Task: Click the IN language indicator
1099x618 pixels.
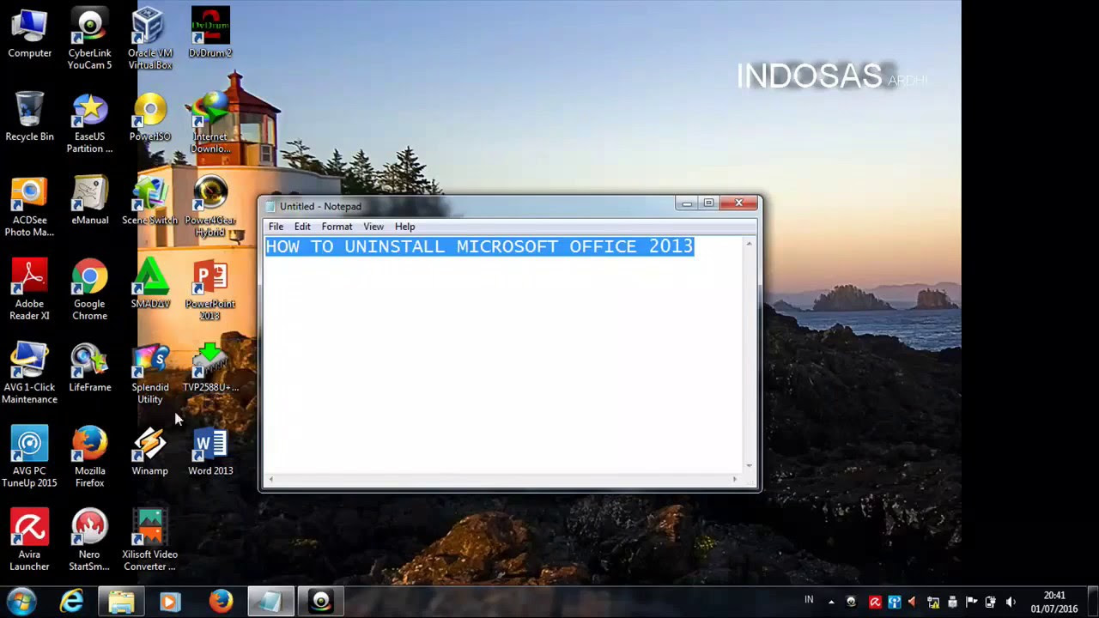Action: pyautogui.click(x=809, y=600)
